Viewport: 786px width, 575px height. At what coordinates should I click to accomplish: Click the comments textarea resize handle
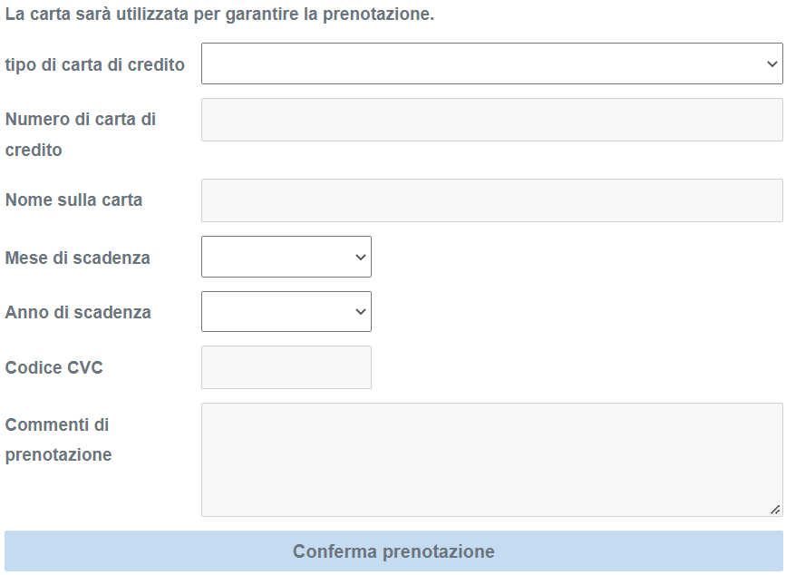[x=775, y=510]
